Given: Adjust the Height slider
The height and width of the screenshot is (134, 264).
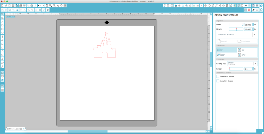Looking at the screenshot, I should coord(236,29).
